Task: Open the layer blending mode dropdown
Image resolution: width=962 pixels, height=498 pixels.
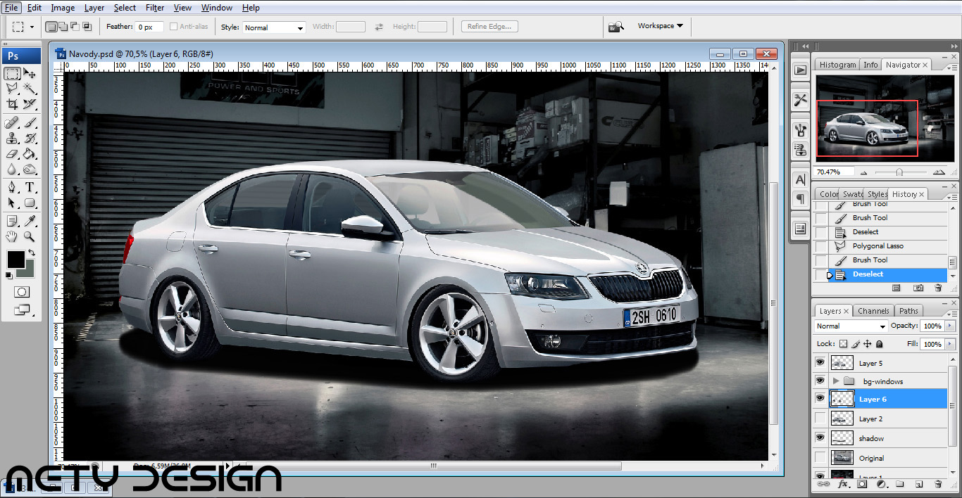Action: (851, 326)
